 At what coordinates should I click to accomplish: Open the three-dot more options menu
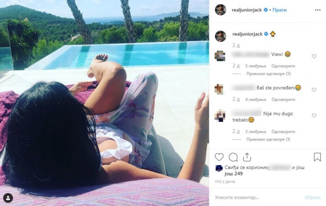(318, 10)
